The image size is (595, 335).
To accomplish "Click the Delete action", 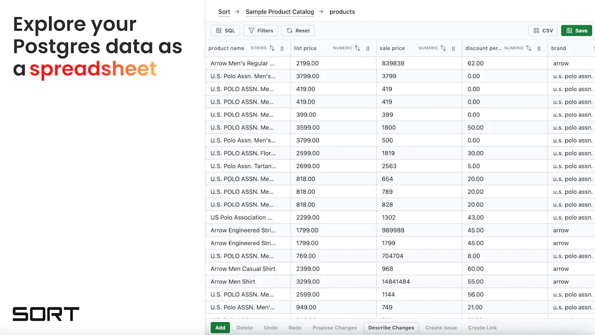I will click(244, 328).
